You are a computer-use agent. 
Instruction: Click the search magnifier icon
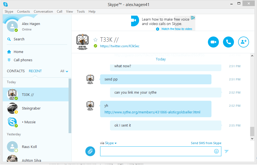[x=9, y=39]
